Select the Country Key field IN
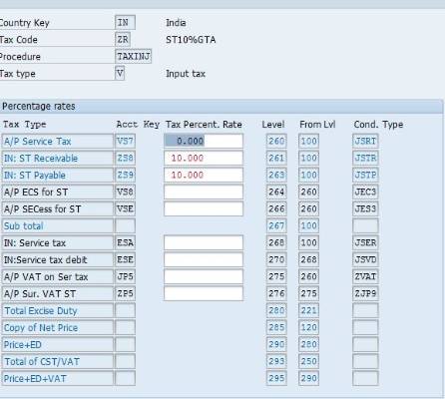The height and width of the screenshot is (399, 445). point(125,23)
